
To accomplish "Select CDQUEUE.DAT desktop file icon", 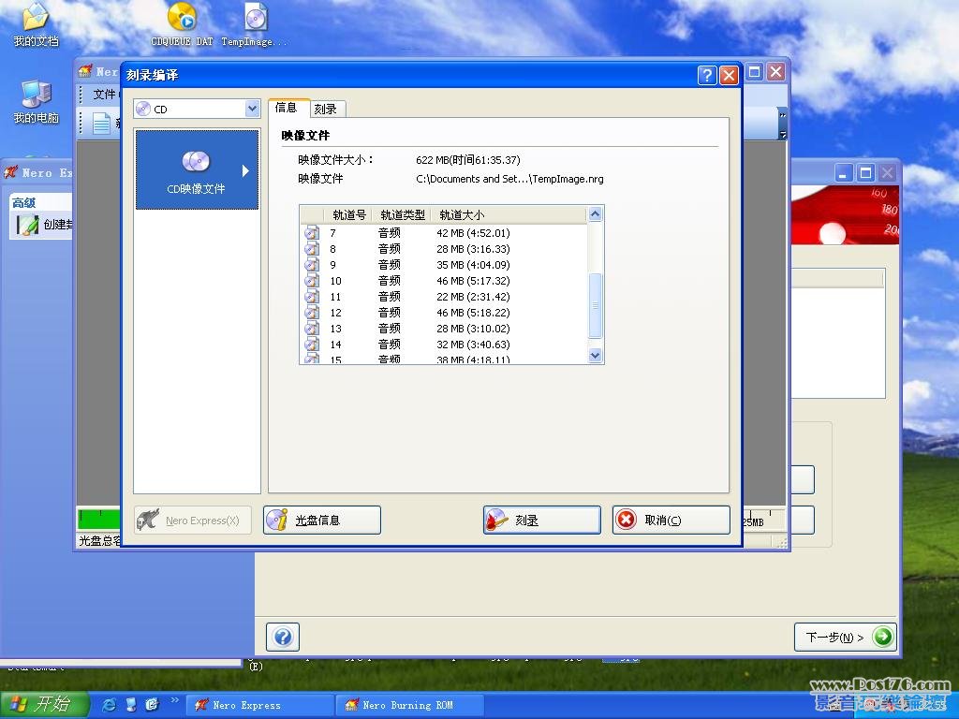I will pyautogui.click(x=182, y=24).
